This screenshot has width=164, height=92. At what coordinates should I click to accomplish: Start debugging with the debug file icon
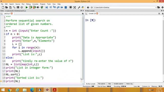[47, 7]
